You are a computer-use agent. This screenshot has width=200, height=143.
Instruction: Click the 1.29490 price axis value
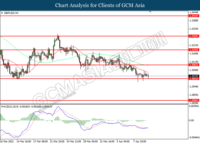pyautogui.click(x=194, y=87)
